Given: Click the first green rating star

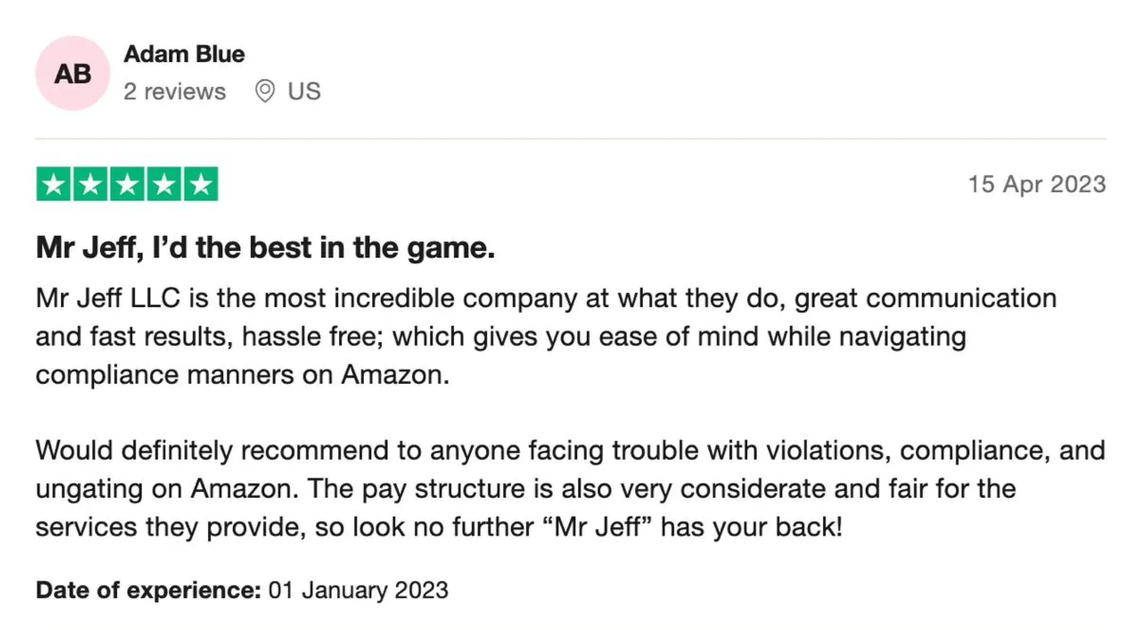Looking at the screenshot, I should (54, 184).
